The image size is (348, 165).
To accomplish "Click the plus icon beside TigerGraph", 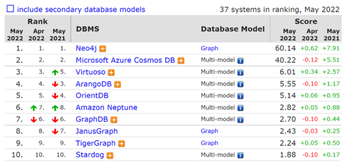I will [122, 144].
